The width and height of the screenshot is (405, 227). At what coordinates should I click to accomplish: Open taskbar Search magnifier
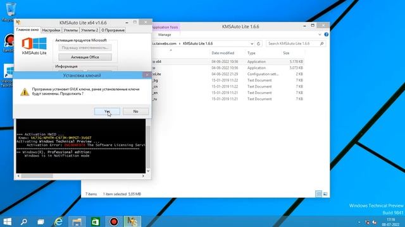pos(24,221)
